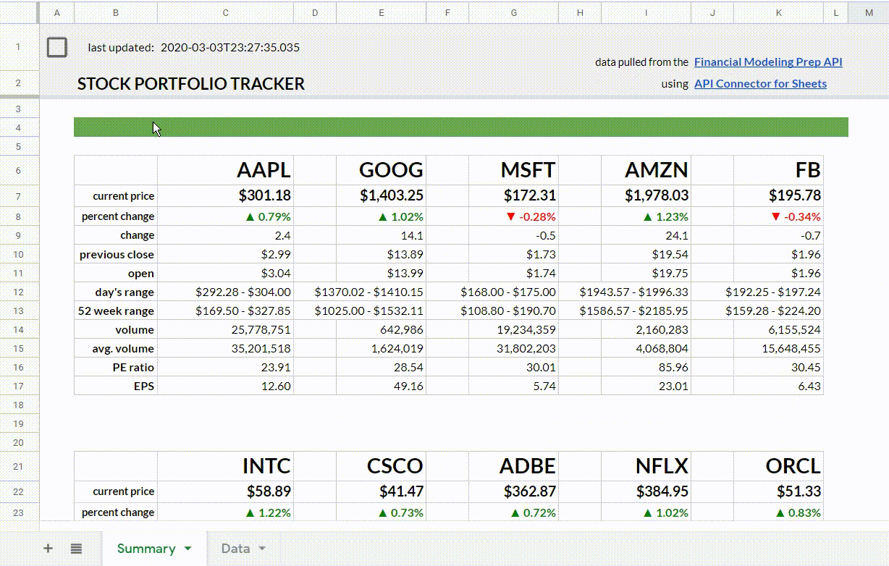Expand the Data tab dropdown arrow

[x=262, y=549]
